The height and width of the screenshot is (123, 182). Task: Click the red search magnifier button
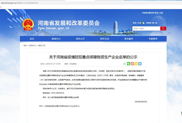click(x=163, y=28)
